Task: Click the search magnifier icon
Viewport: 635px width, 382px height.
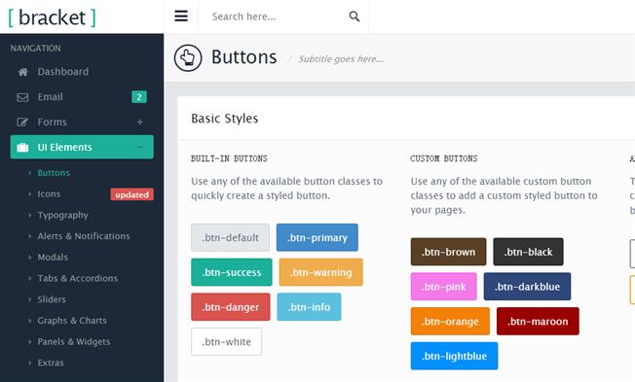Action: point(355,17)
